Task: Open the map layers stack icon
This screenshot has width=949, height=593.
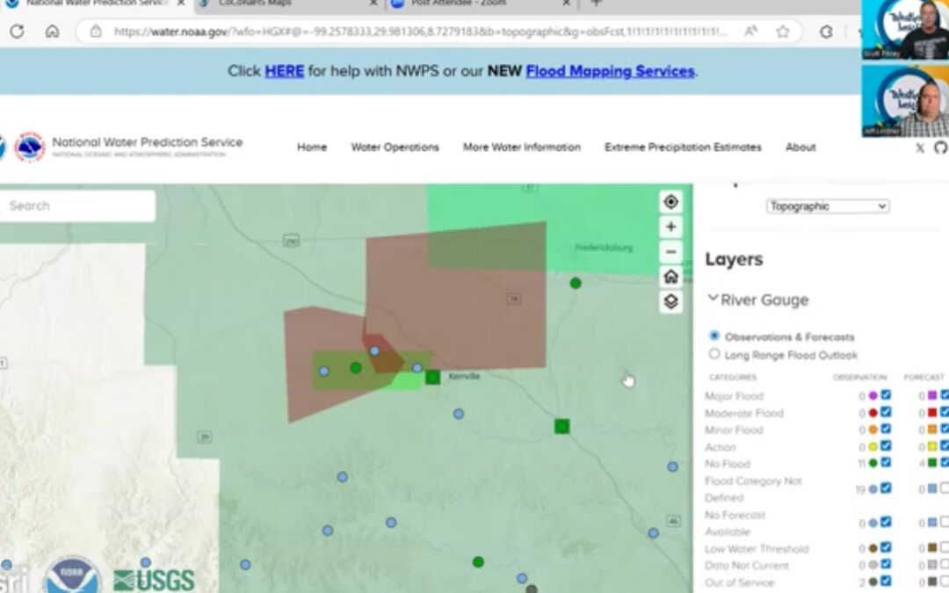Action: [670, 301]
